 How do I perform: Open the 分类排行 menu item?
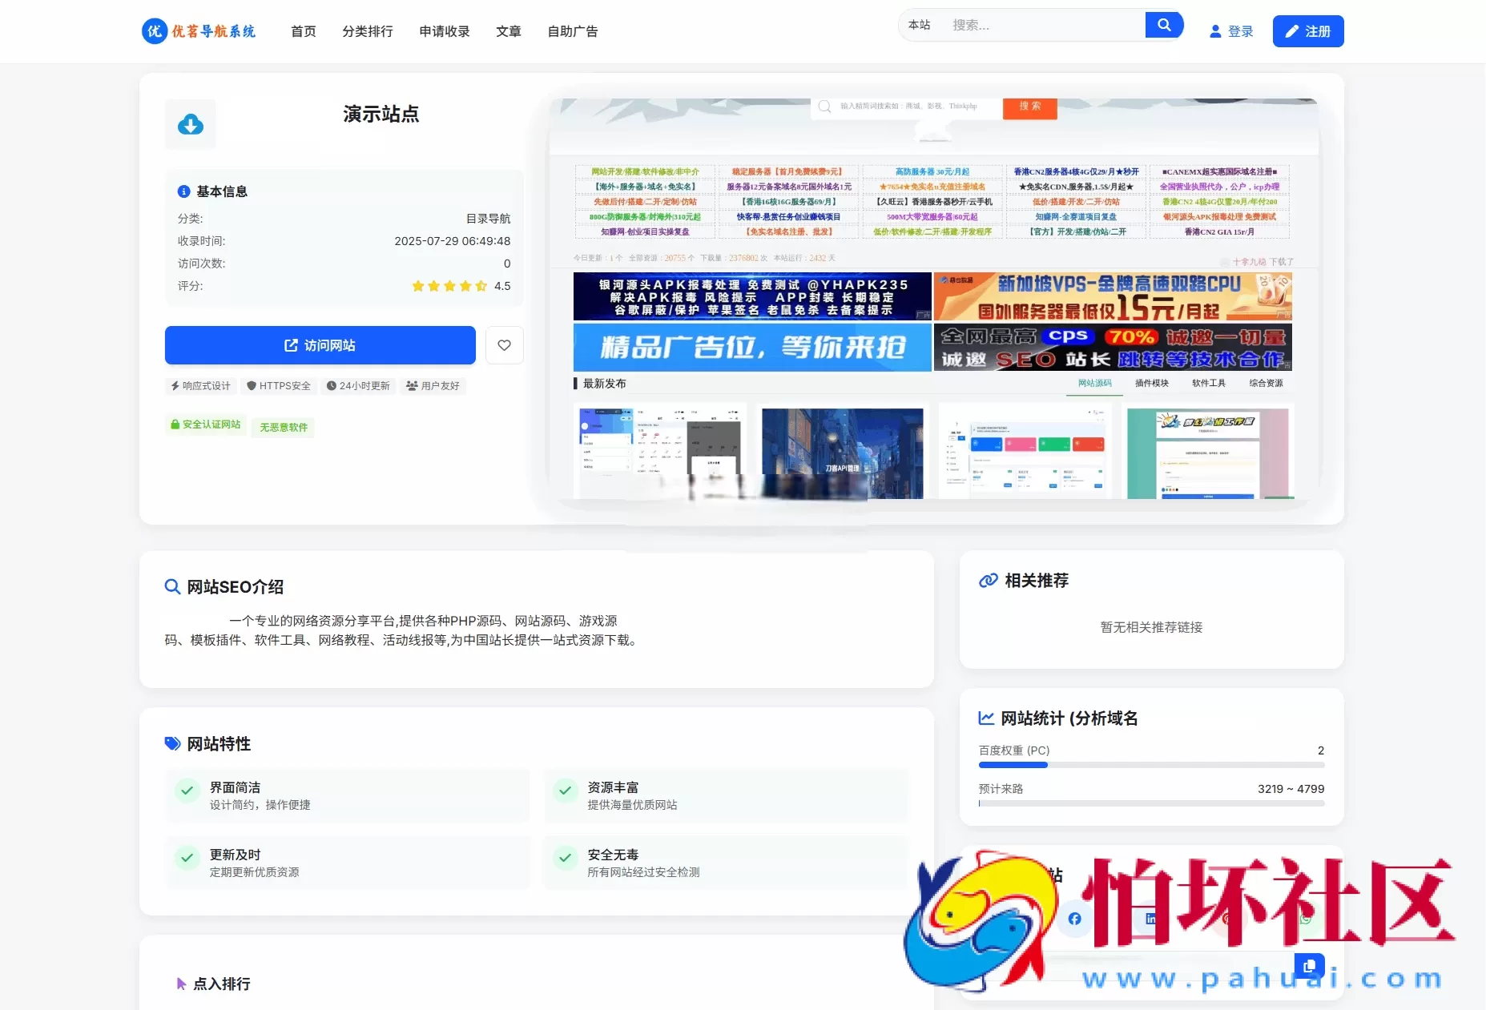coord(368,31)
